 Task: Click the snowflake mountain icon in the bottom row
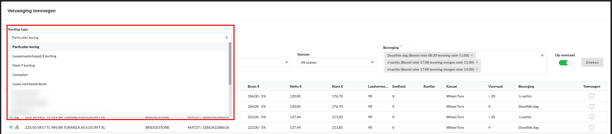click(x=17, y=127)
